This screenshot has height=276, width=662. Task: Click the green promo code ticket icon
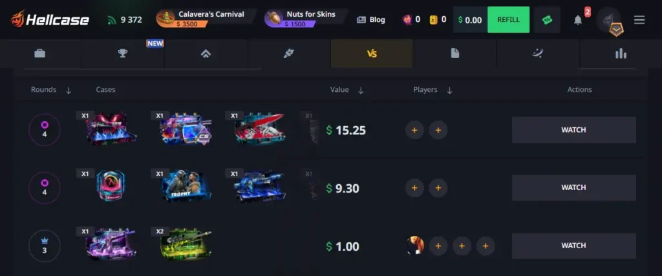pyautogui.click(x=547, y=20)
